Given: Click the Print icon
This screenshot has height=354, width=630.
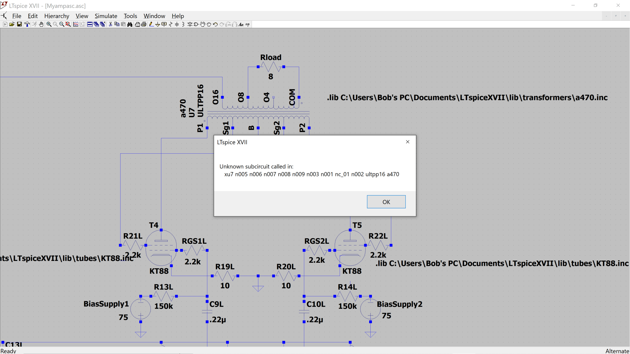Looking at the screenshot, I should (144, 24).
